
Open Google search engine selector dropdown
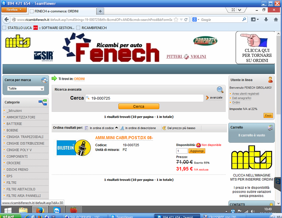(196, 20)
